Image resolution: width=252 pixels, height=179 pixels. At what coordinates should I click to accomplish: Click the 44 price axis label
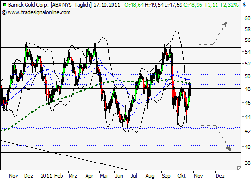(x=247, y=117)
